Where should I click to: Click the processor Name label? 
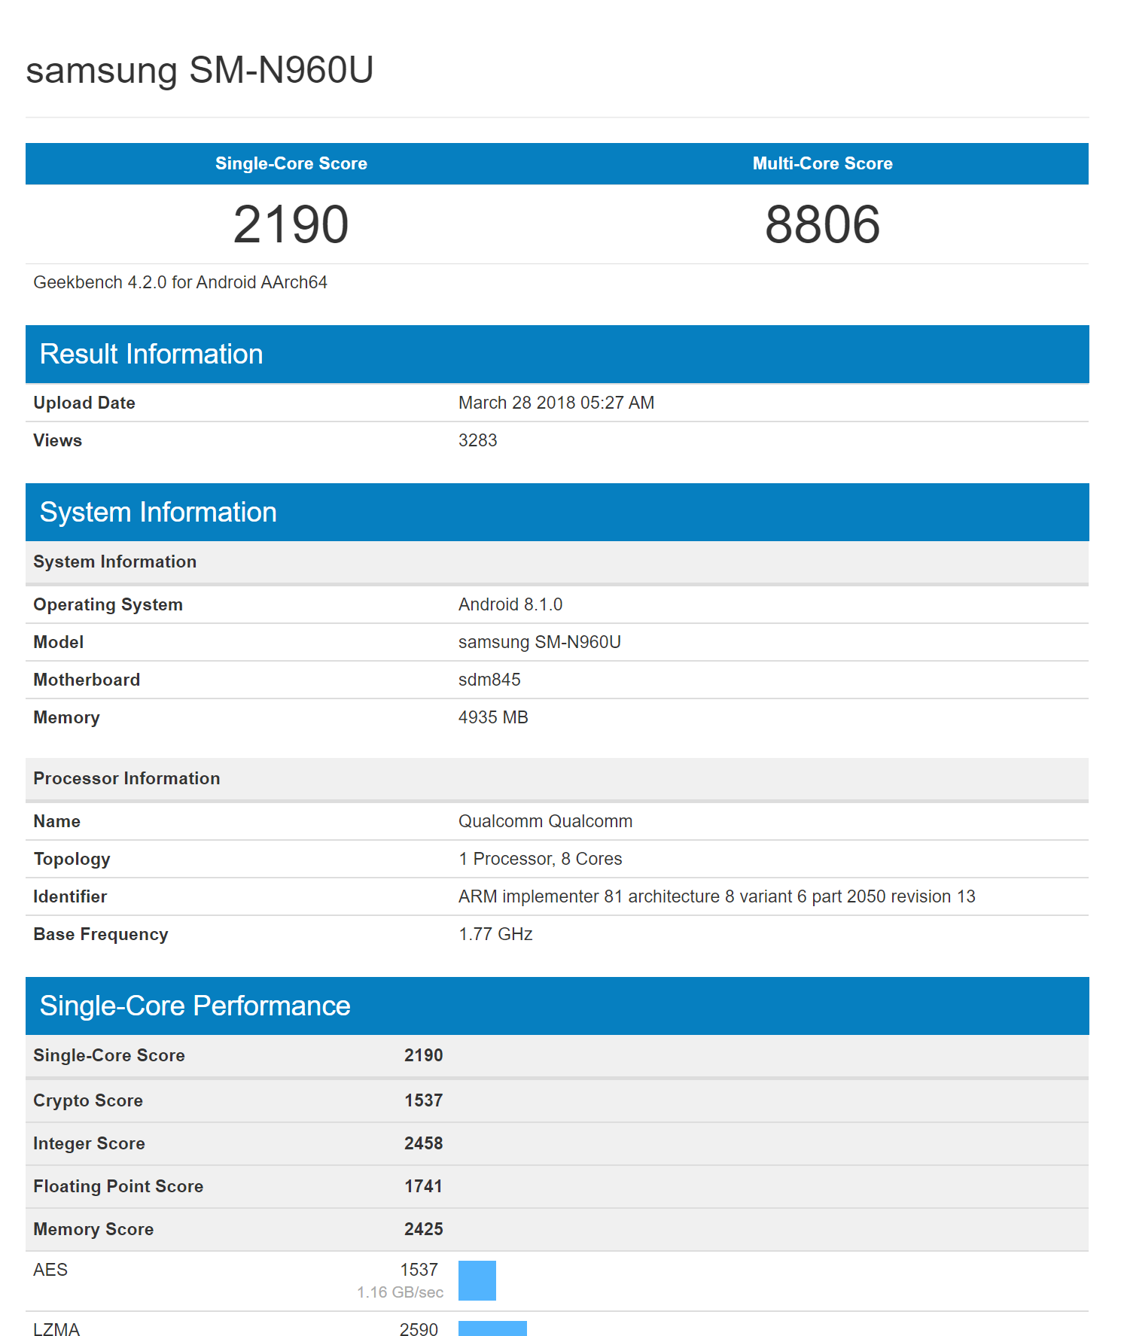tap(57, 821)
